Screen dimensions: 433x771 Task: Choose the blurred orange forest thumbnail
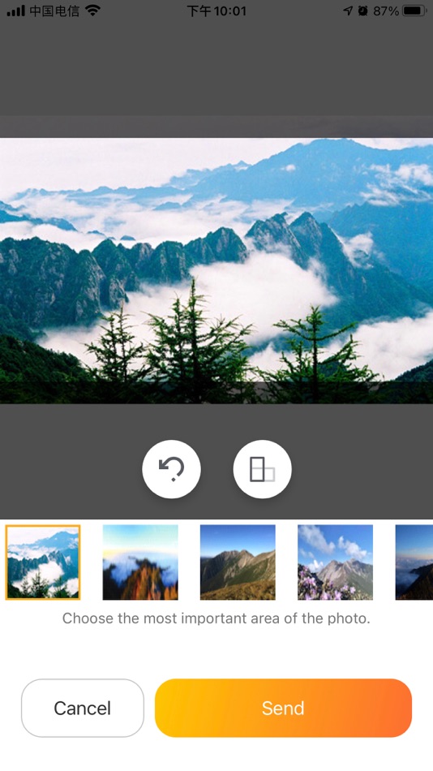tap(140, 562)
